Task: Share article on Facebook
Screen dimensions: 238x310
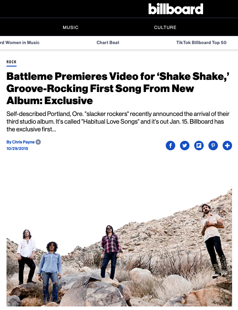Action: click(x=170, y=146)
